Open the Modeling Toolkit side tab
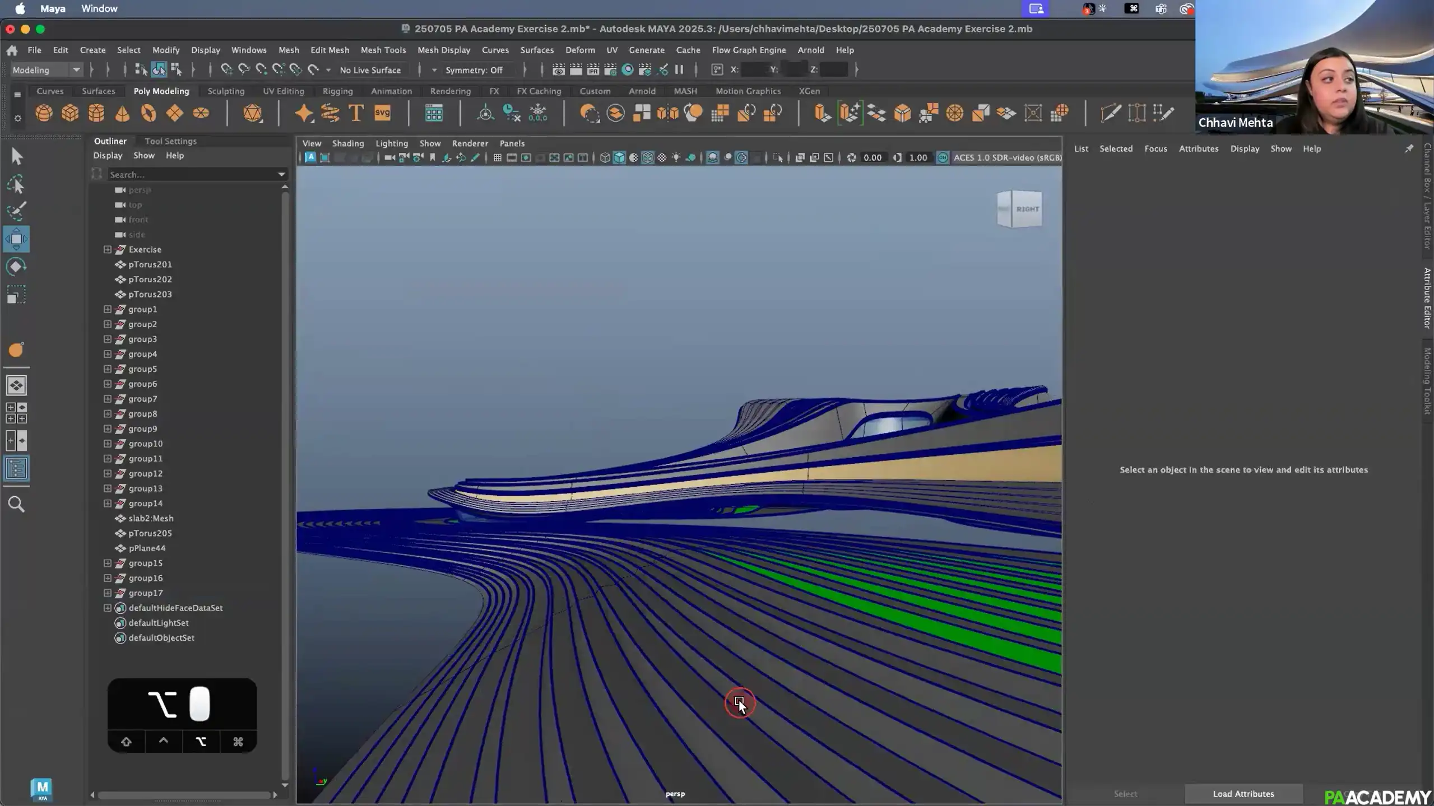Screen dimensions: 1434x806 point(1427,381)
